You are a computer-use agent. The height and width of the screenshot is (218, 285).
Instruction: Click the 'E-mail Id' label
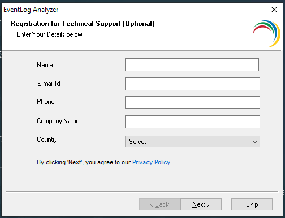(x=49, y=84)
